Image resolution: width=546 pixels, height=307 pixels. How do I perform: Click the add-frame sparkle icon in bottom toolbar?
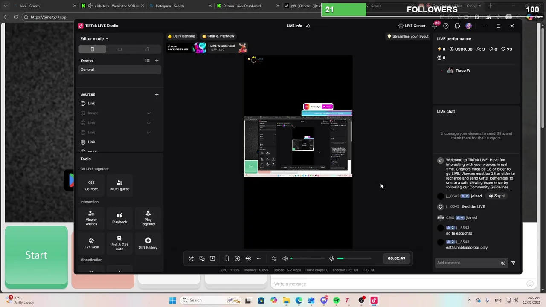[x=212, y=258]
